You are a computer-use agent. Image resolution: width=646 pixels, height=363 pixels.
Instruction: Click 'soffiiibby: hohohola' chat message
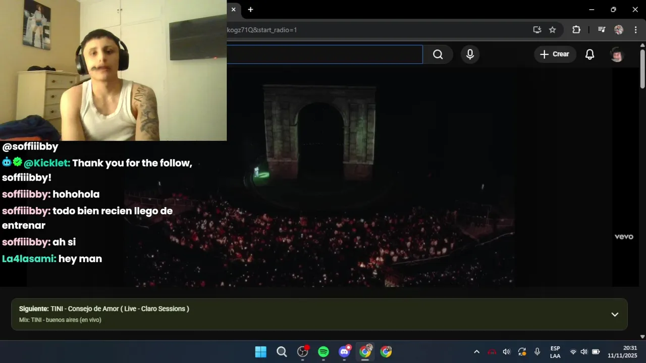coord(50,194)
